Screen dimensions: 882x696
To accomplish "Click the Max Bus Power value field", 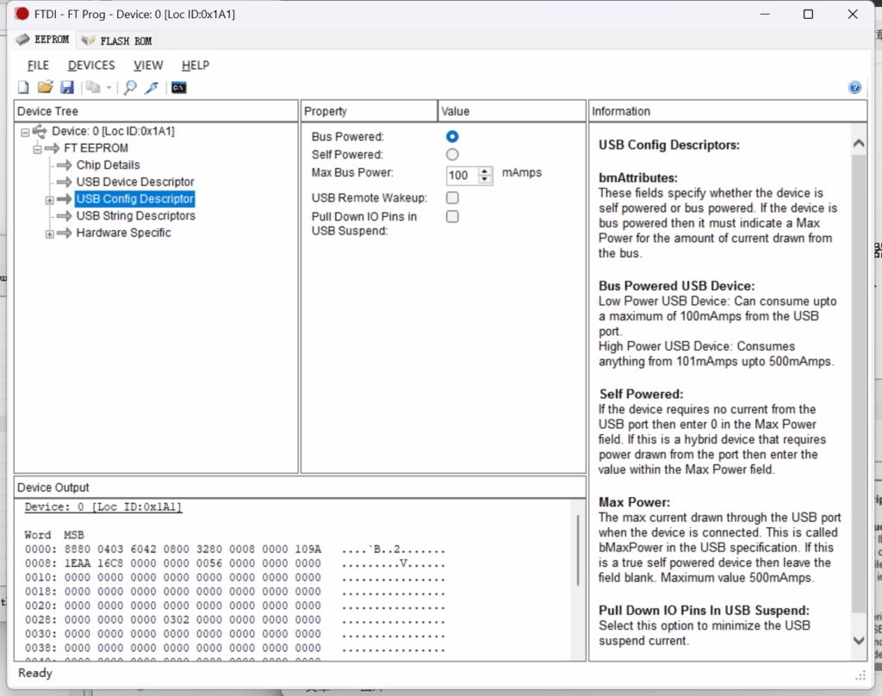I will tap(463, 176).
